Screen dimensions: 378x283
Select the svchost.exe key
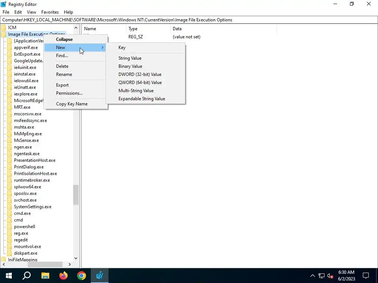(25, 200)
